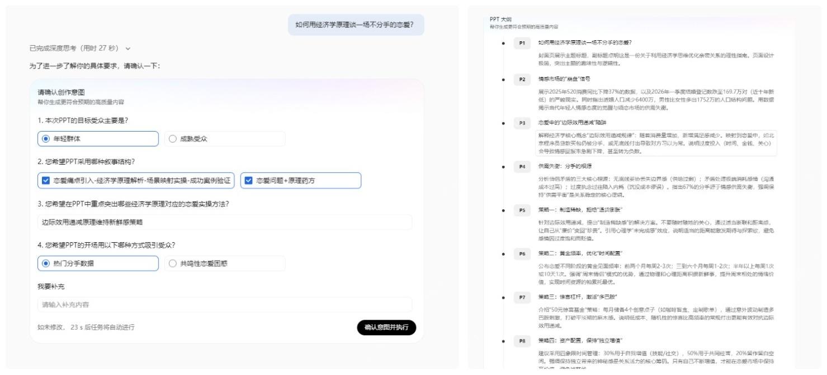Click P5 title 策略一:制造稀缺

(x=580, y=209)
